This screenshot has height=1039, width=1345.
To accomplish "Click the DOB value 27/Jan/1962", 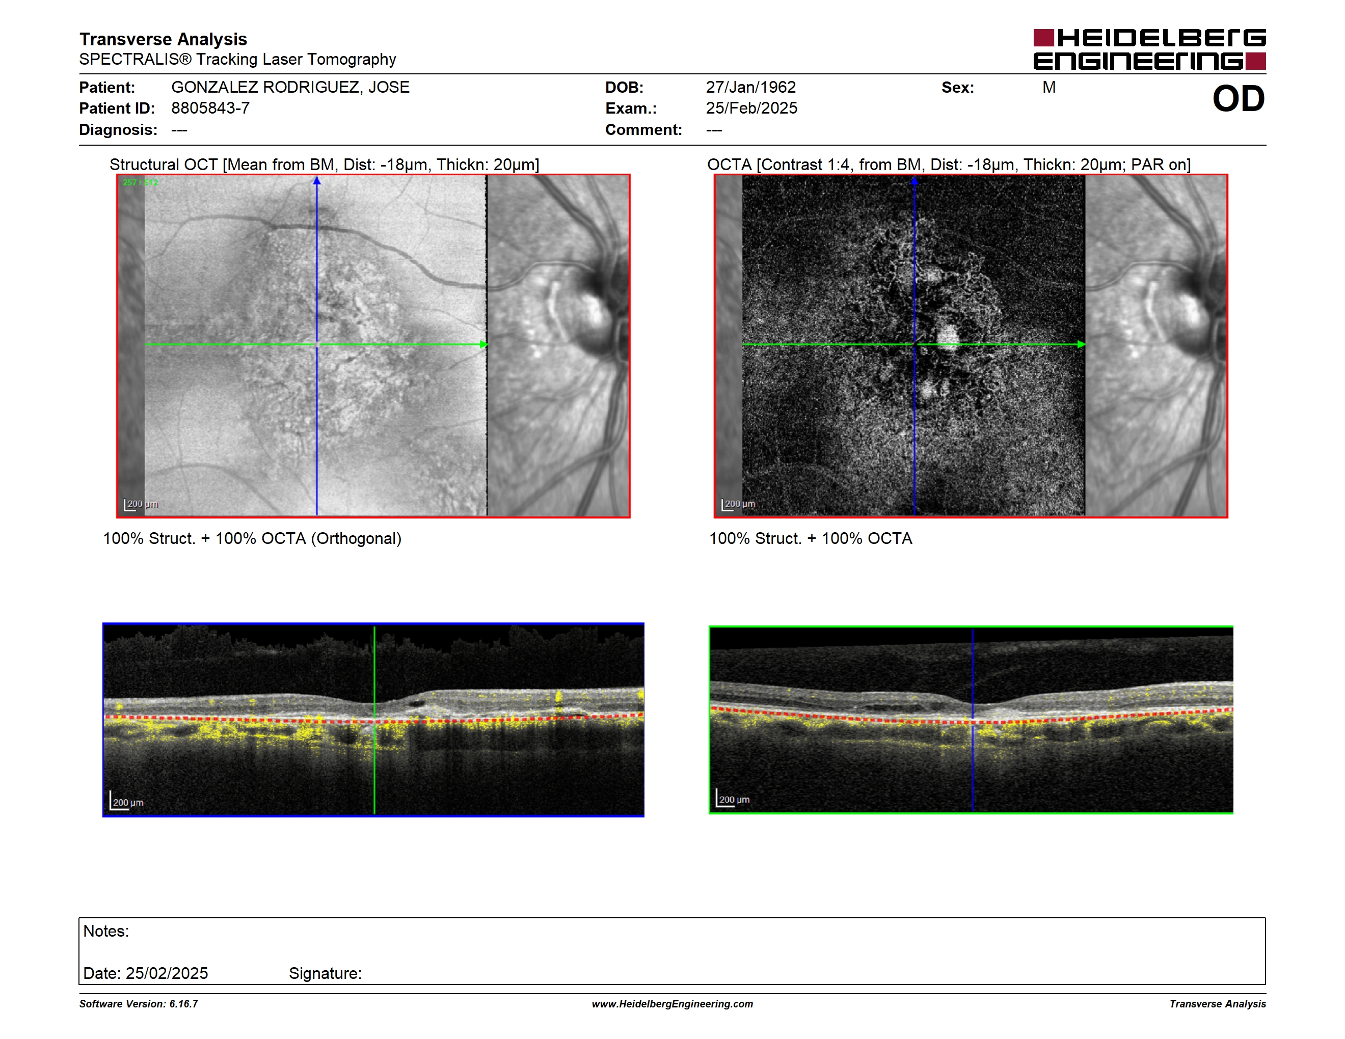I will coord(751,88).
